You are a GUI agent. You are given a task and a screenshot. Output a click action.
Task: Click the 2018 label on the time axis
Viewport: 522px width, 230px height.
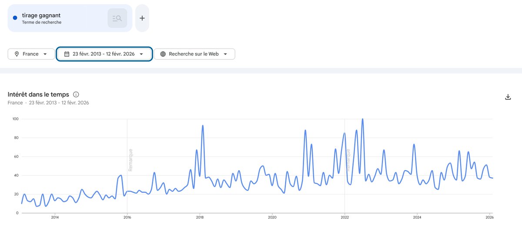pos(200,217)
